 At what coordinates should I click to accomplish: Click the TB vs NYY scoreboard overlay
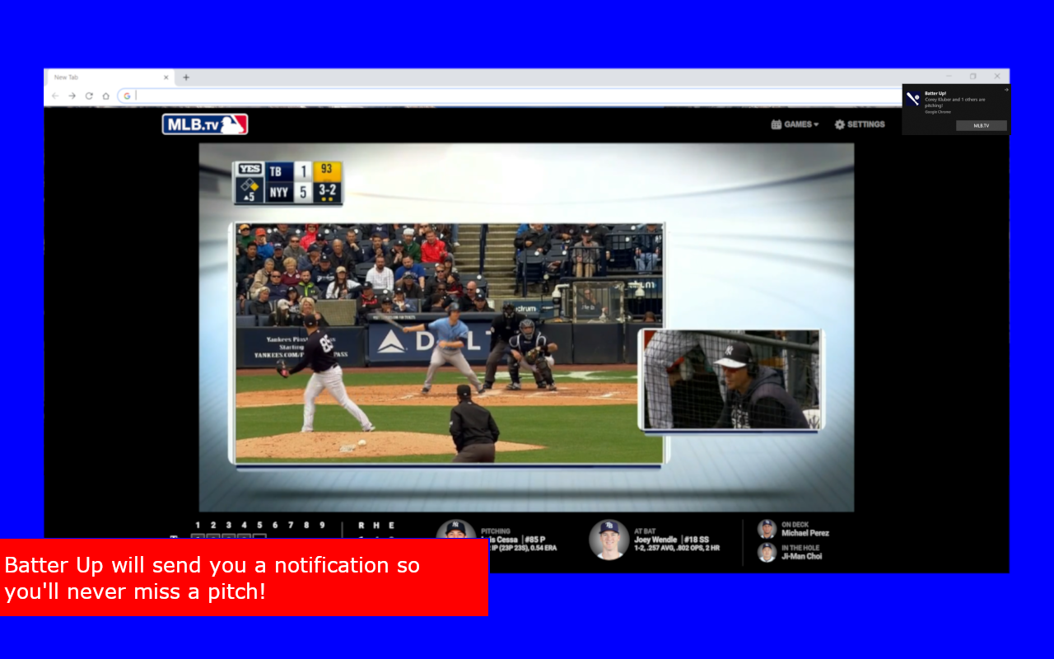[x=288, y=182]
